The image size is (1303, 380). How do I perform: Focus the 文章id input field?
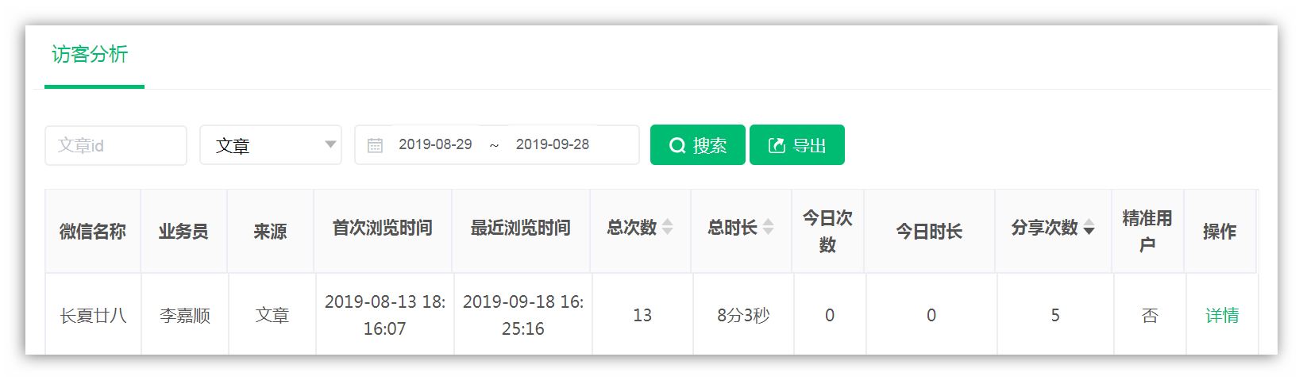coord(116,145)
